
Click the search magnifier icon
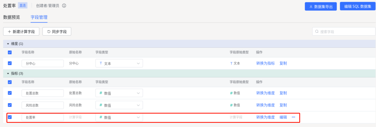tap(317, 32)
